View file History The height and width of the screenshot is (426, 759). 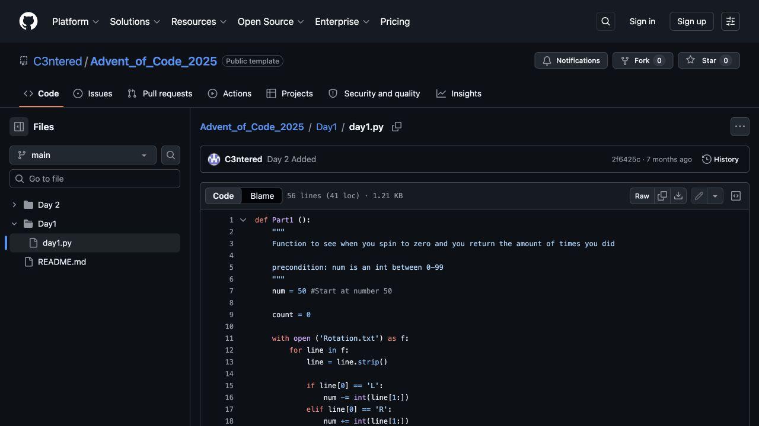[720, 159]
